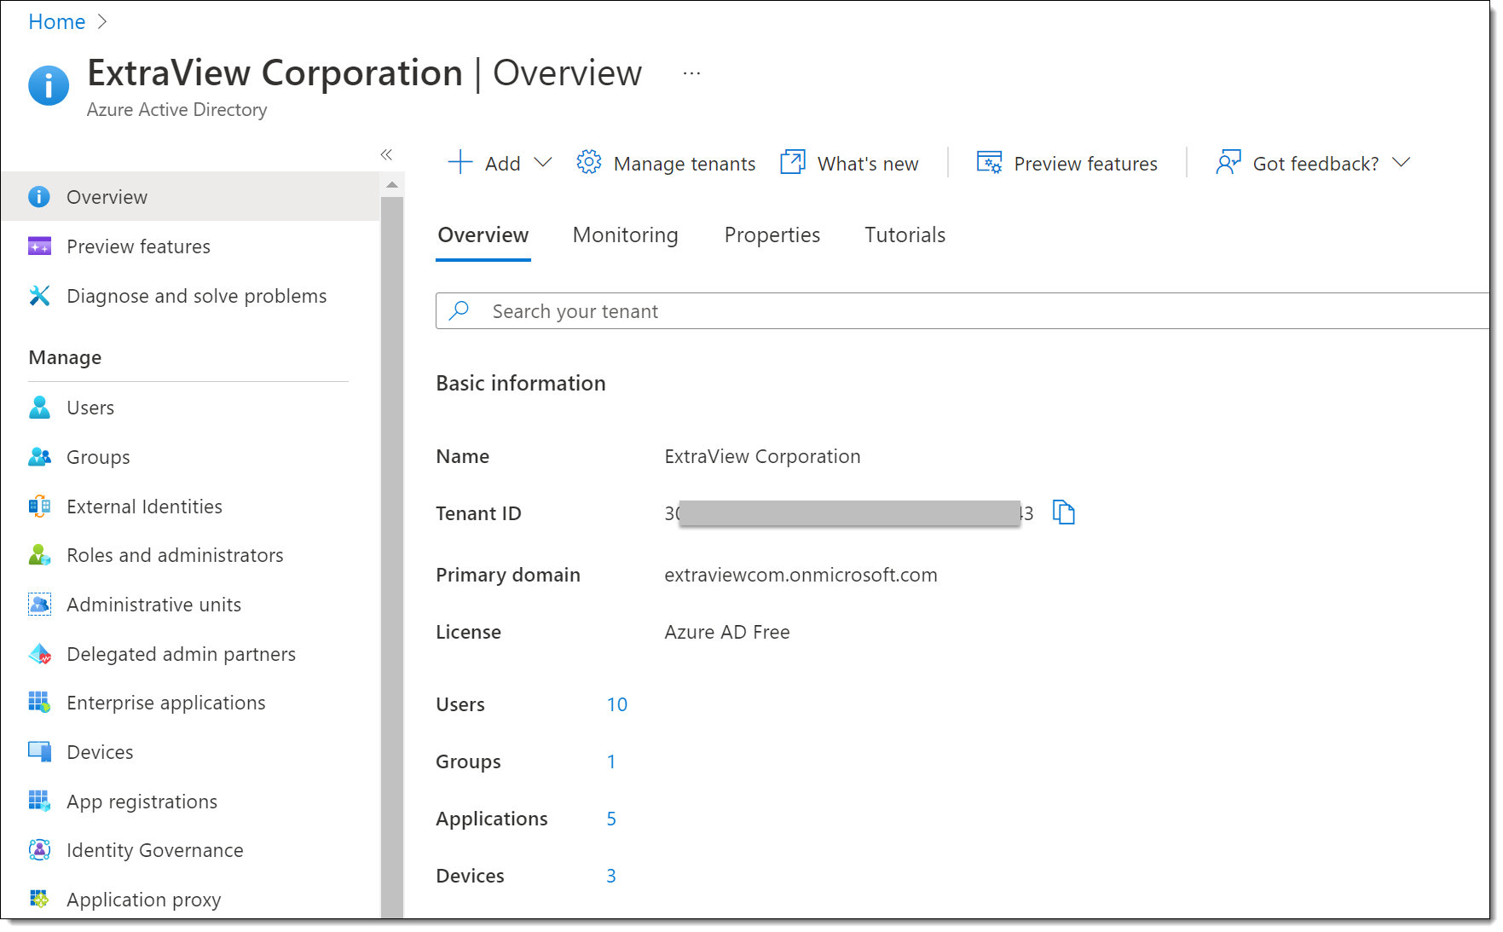Select the Overview tab
This screenshot has height=932, width=1503.
click(483, 235)
